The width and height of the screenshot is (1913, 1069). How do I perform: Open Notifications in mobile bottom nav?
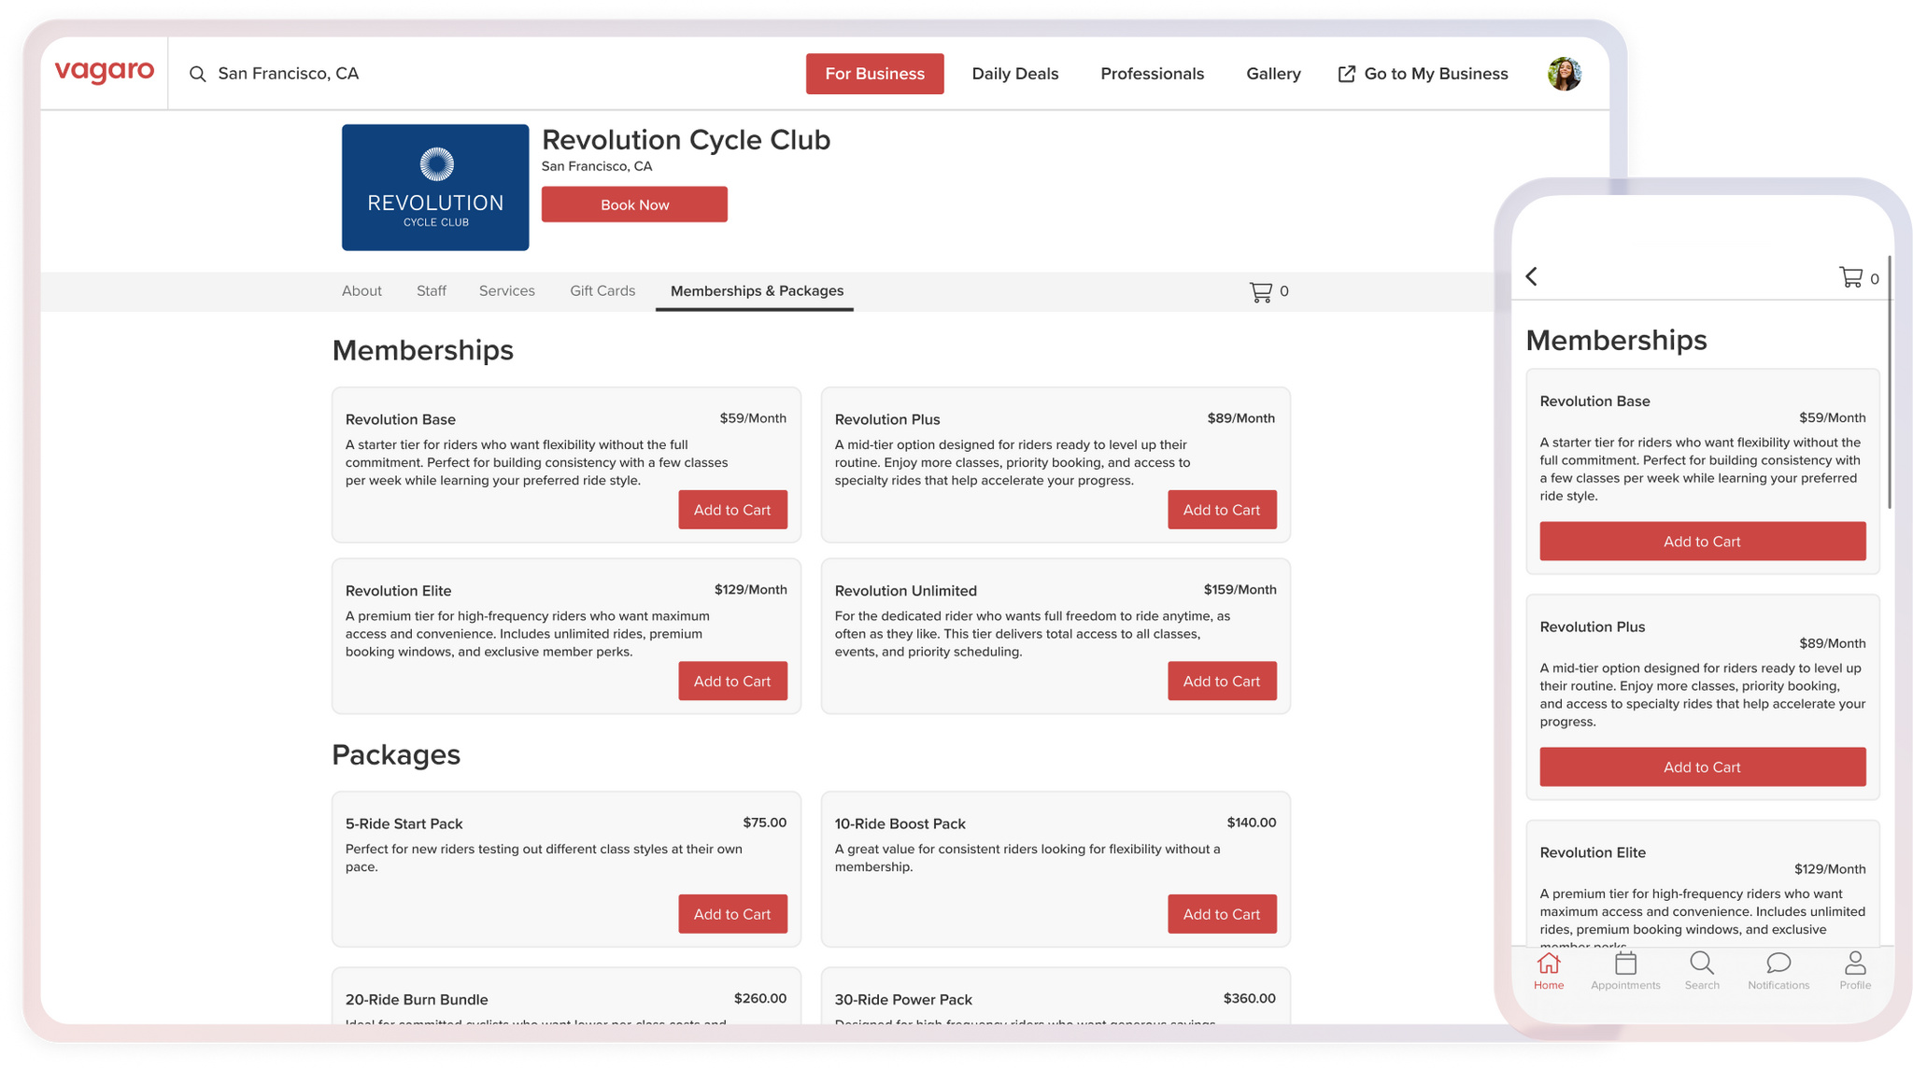[1778, 971]
